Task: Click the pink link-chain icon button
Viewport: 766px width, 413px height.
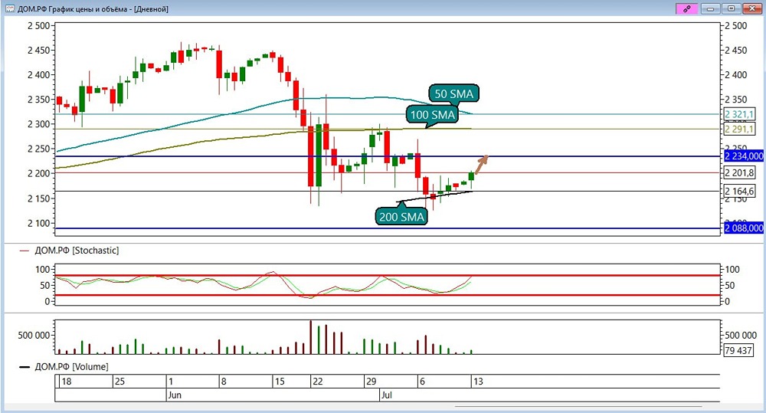Action: tap(686, 8)
